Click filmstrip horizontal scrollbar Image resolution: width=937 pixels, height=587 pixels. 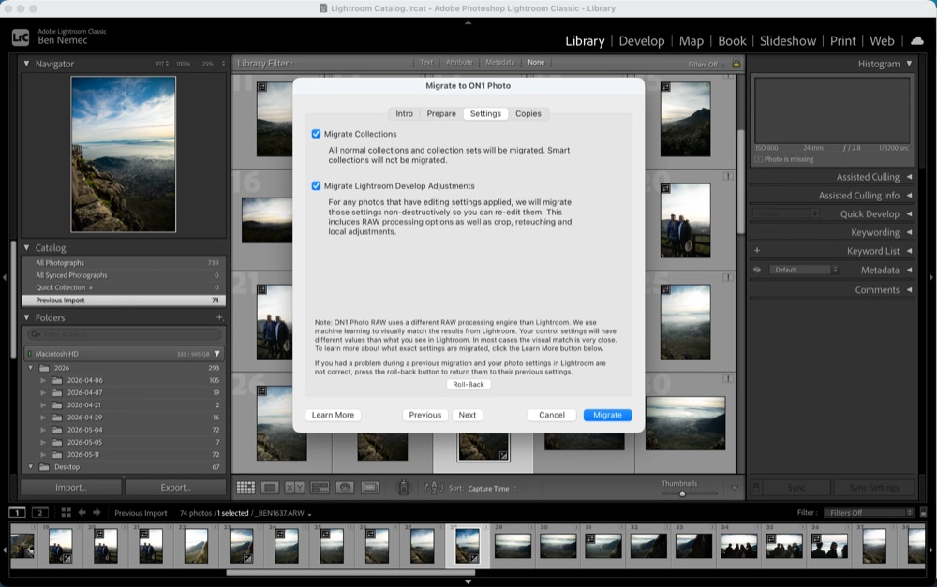(x=350, y=573)
